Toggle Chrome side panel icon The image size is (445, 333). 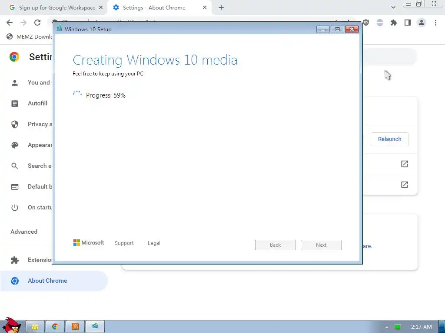408,23
